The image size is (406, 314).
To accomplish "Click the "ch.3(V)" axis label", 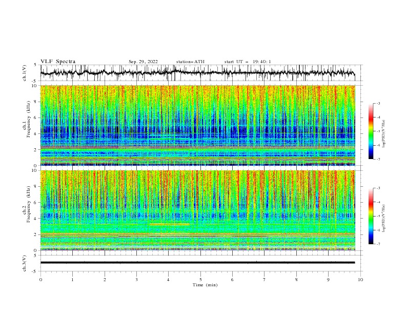I will point(25,263).
